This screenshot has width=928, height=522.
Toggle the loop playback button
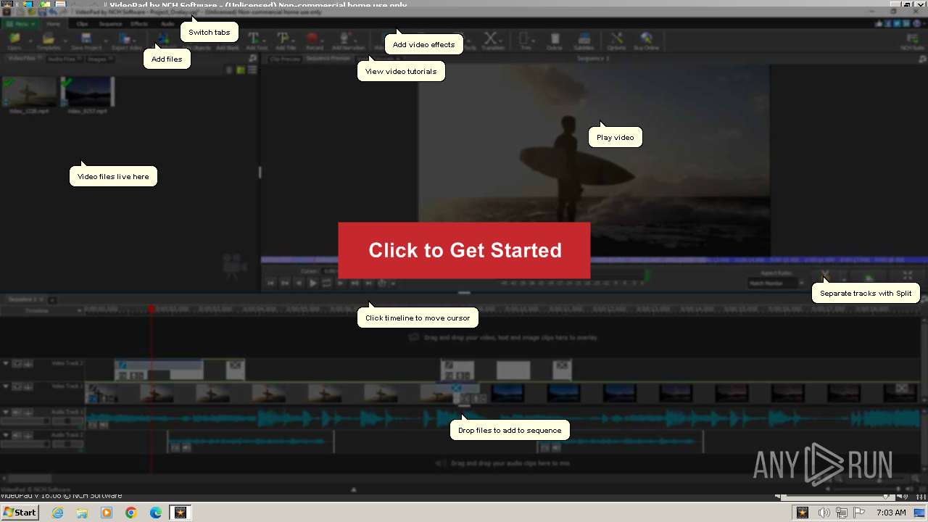click(326, 283)
